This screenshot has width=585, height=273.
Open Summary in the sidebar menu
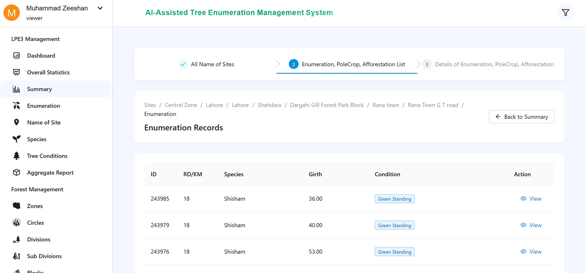(55, 89)
